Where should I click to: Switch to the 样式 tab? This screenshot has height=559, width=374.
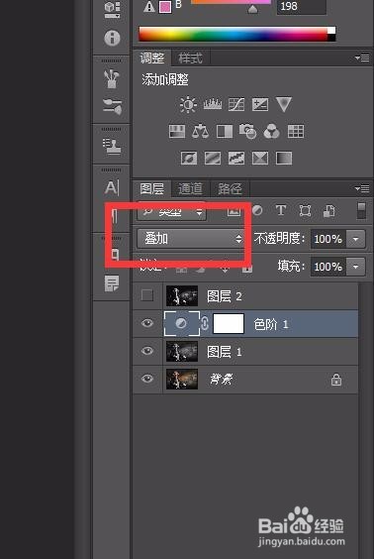[190, 58]
